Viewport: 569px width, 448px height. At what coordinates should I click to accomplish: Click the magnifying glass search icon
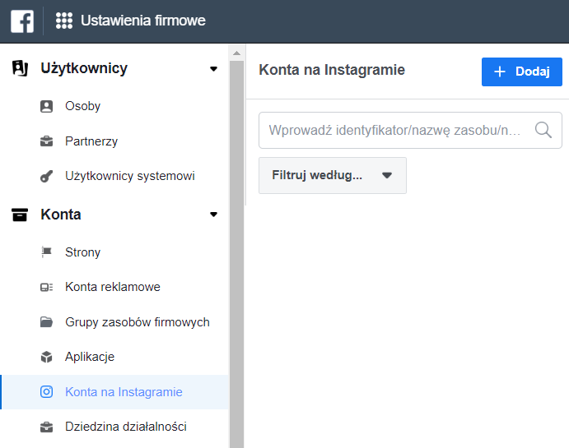(543, 130)
